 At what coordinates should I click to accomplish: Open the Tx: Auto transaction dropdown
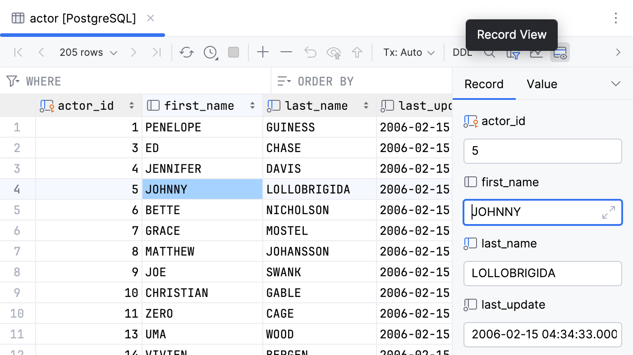pyautogui.click(x=409, y=53)
